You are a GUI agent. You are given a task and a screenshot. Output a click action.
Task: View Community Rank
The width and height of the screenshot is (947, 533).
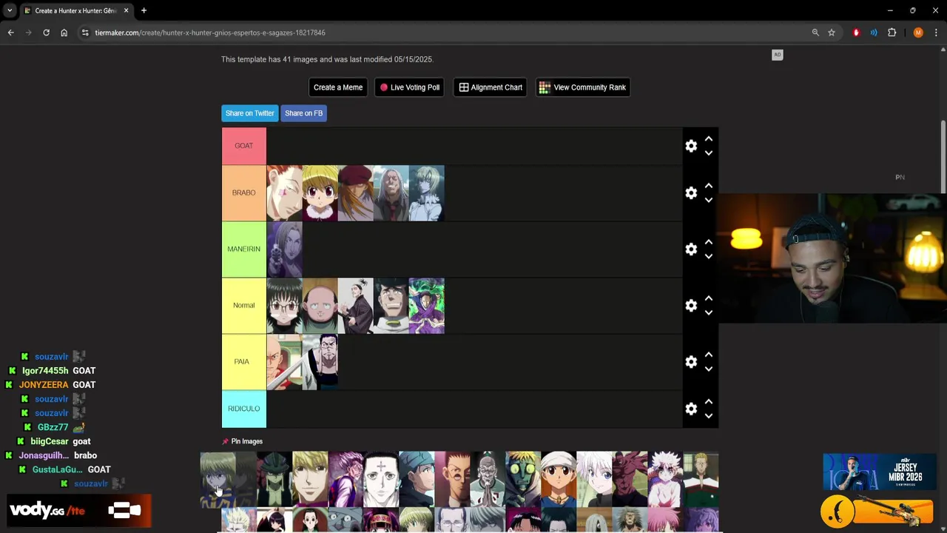click(583, 87)
